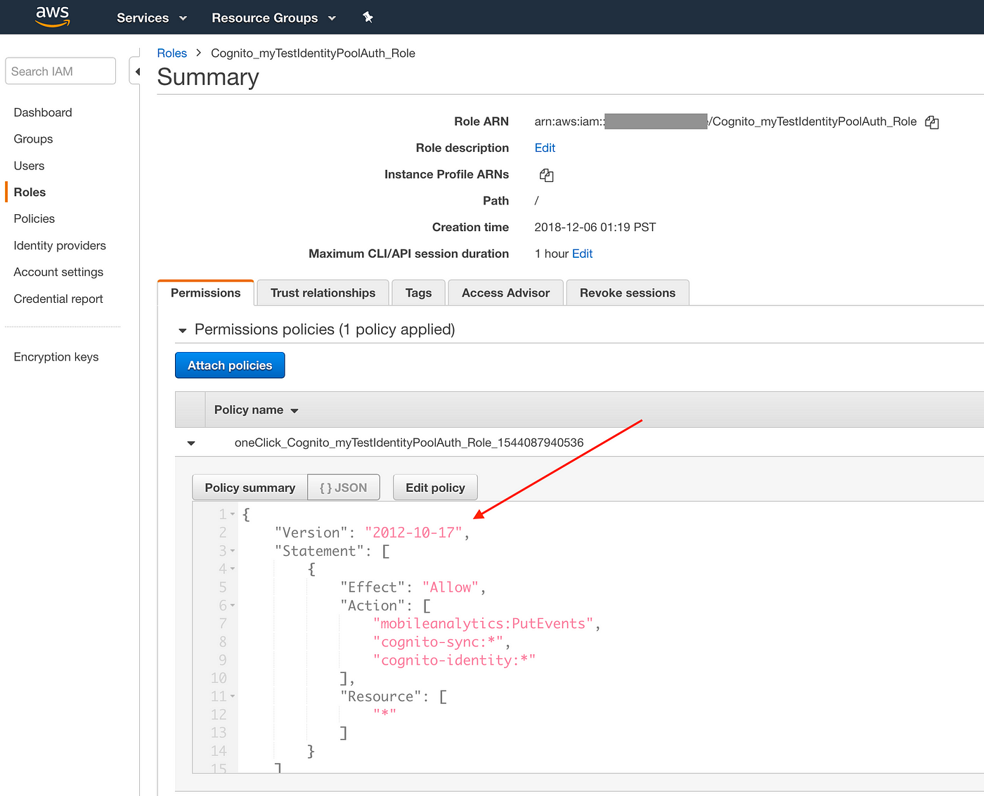Click the Role ARN value text
The image size is (984, 796).
coord(725,122)
